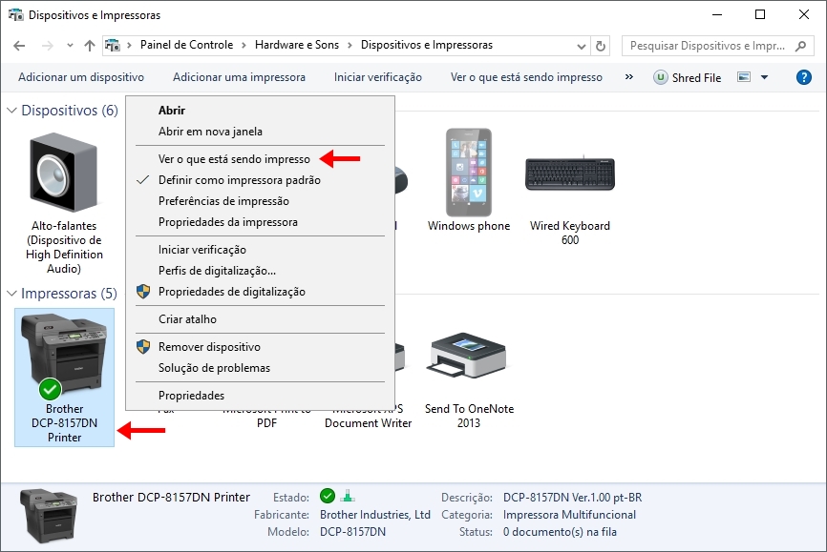Click model value 'DCP-8157DN' beside Modelo
This screenshot has width=827, height=552.
tap(352, 531)
